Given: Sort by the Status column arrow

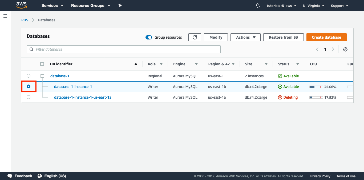Looking at the screenshot, I should point(298,64).
